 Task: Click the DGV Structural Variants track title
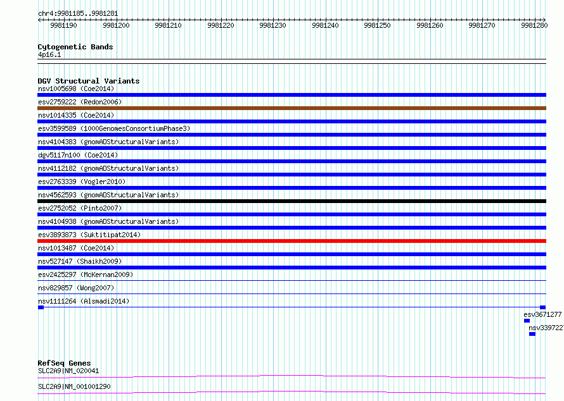click(89, 81)
